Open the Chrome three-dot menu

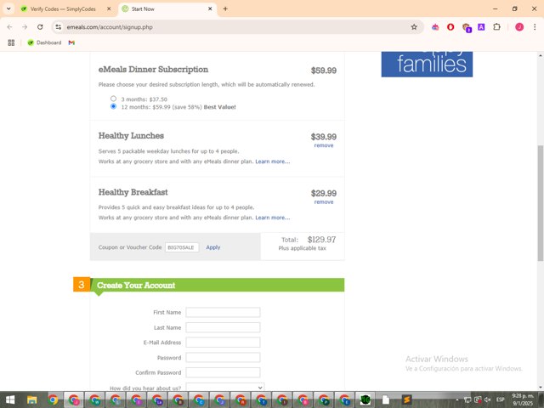coord(535,27)
